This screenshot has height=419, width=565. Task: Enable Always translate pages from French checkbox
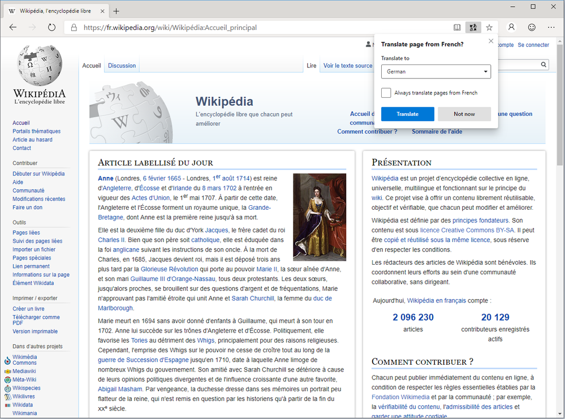[386, 93]
